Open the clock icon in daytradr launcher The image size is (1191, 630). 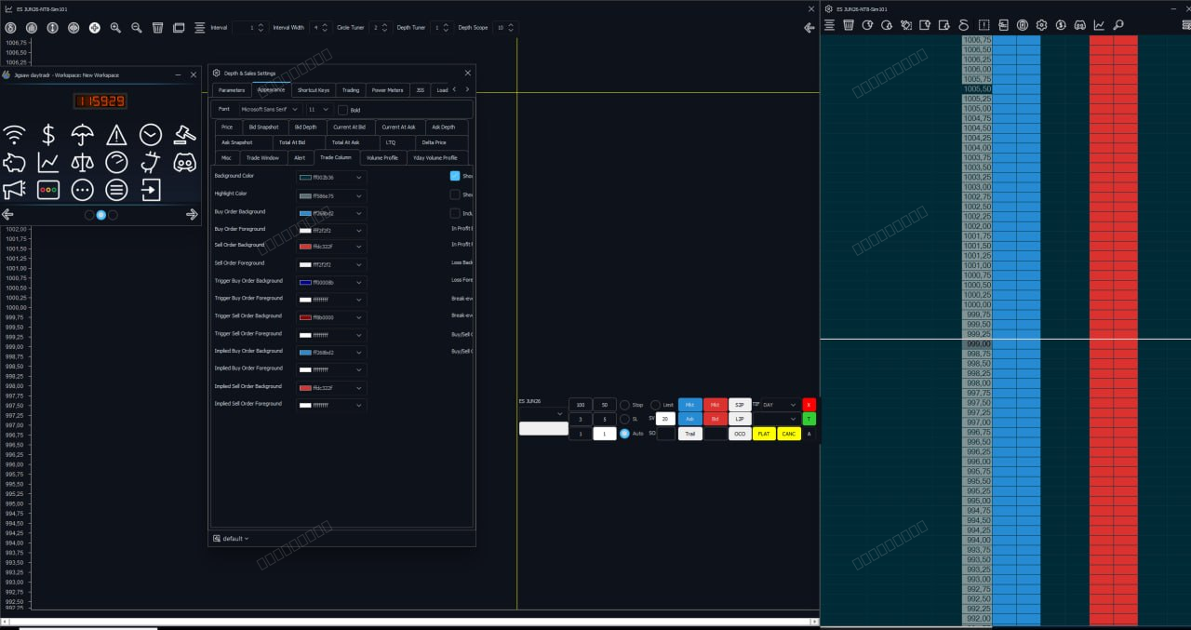151,135
